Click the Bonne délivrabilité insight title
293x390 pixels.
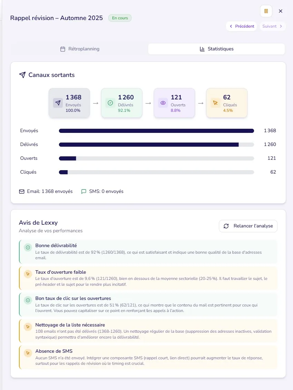pos(56,245)
